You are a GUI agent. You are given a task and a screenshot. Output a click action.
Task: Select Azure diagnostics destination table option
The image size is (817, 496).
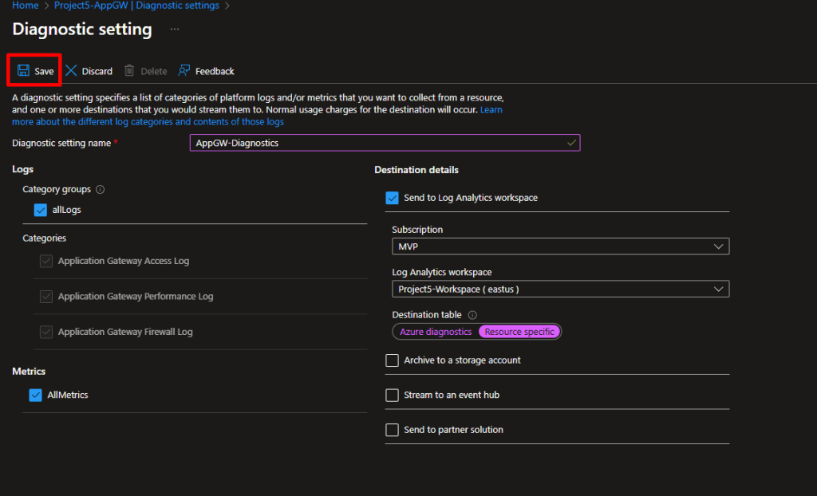coord(436,332)
